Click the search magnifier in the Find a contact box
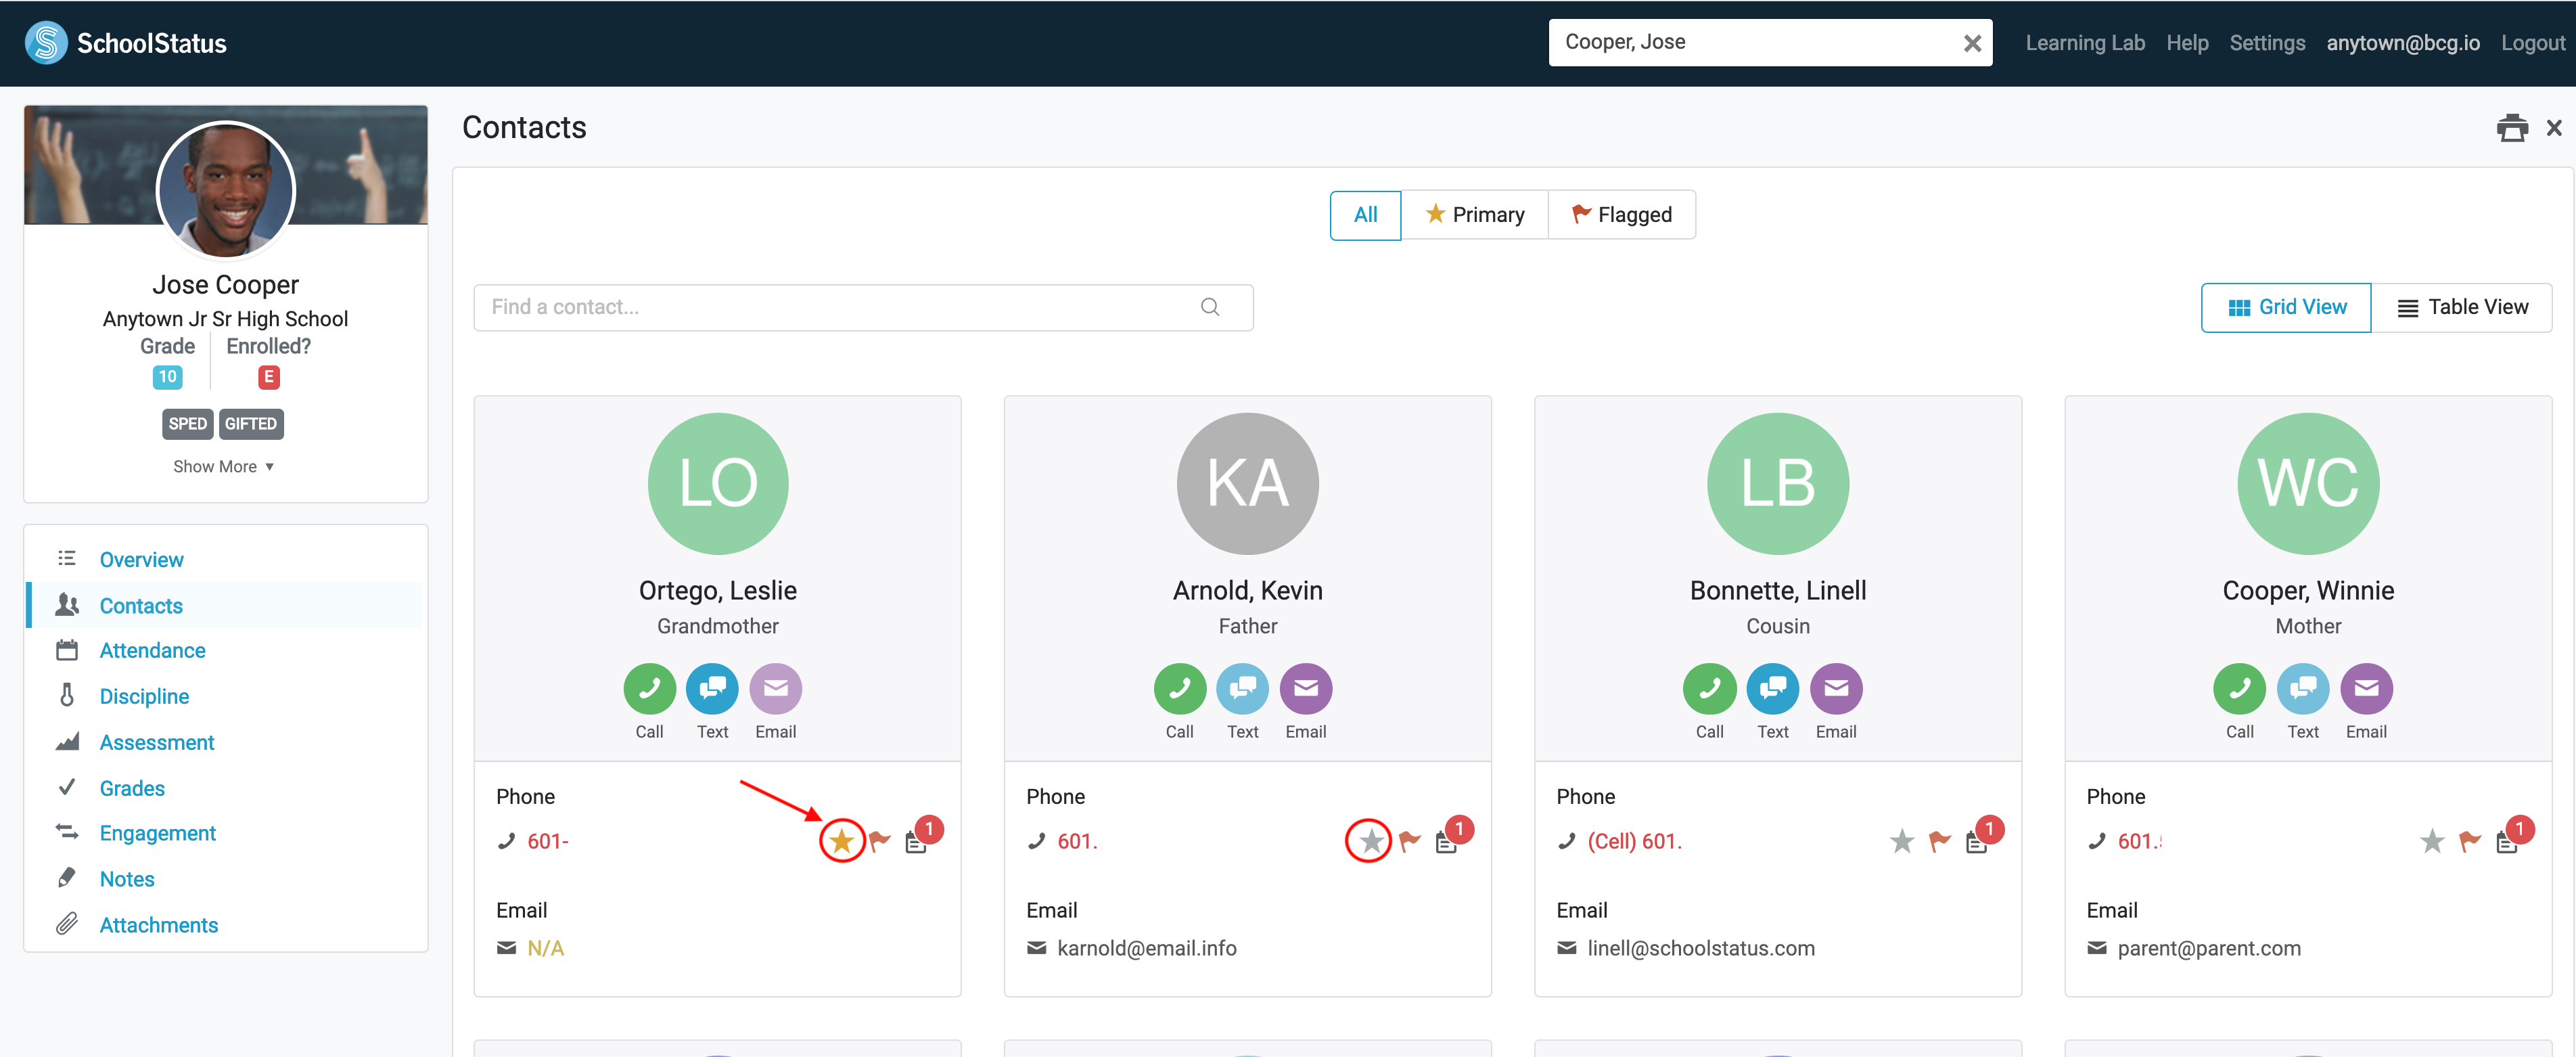Image resolution: width=2576 pixels, height=1057 pixels. pyautogui.click(x=1209, y=307)
